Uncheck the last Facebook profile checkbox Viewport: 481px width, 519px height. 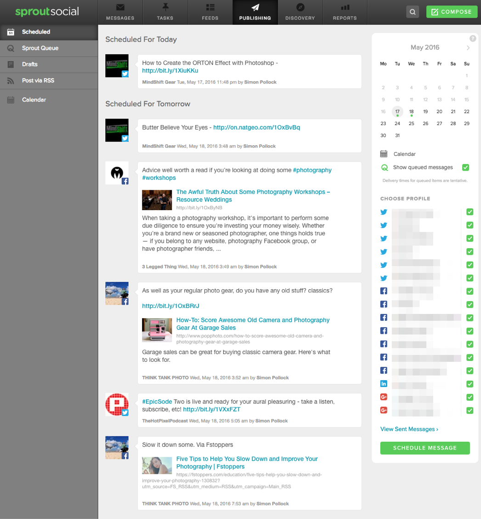point(470,371)
